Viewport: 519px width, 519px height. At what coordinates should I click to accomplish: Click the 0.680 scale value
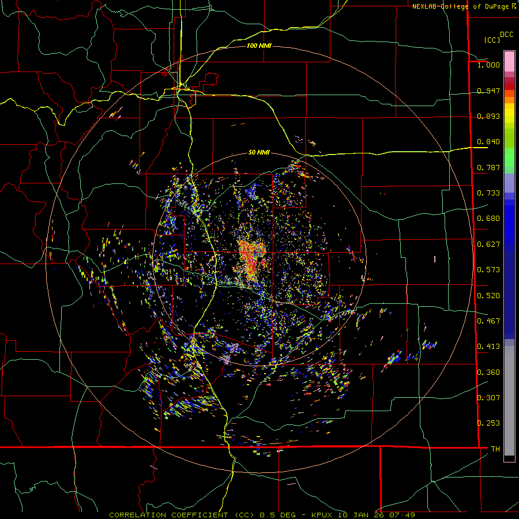tap(488, 219)
